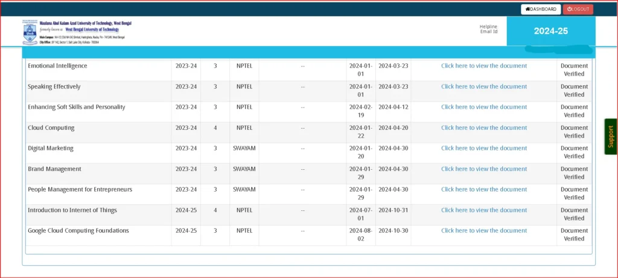Click Document Verified status for Google Cloud row
This screenshot has width=618, height=278.
click(x=575, y=234)
